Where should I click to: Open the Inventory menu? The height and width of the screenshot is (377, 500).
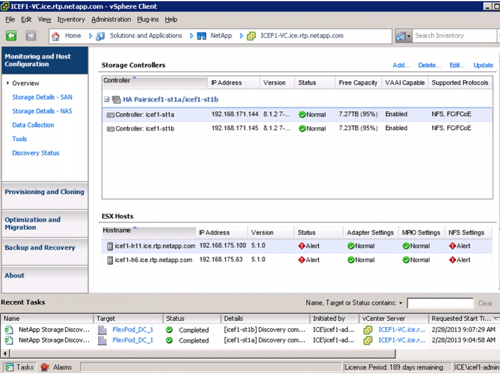71,20
